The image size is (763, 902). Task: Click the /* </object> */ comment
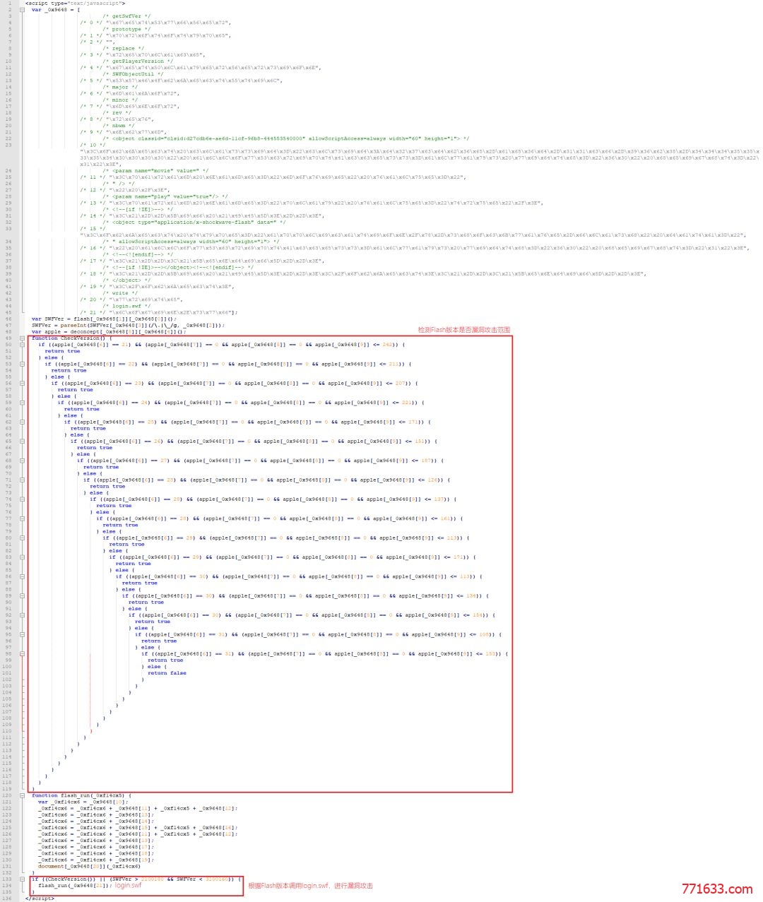click(127, 280)
